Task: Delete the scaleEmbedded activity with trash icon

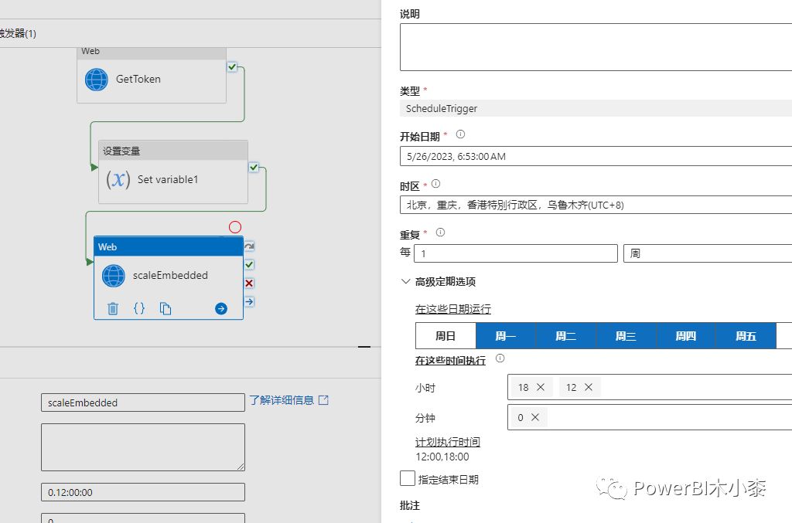Action: [x=113, y=308]
